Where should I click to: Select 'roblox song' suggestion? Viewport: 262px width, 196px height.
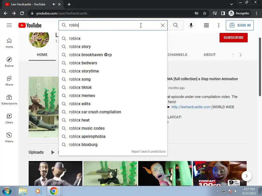[x=113, y=79]
